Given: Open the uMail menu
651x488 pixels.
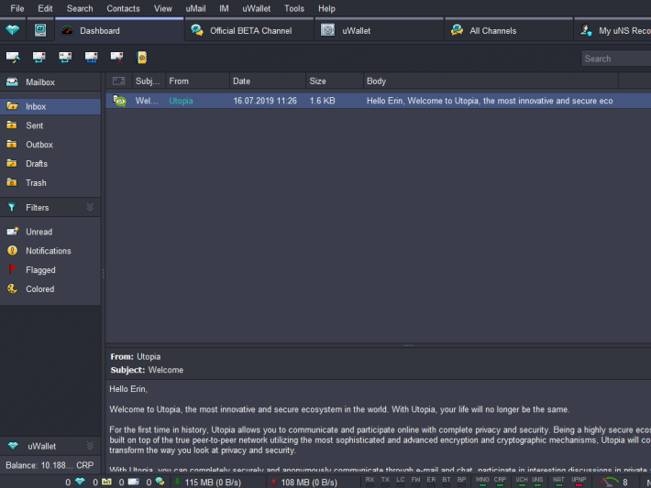Looking at the screenshot, I should pos(195,8).
